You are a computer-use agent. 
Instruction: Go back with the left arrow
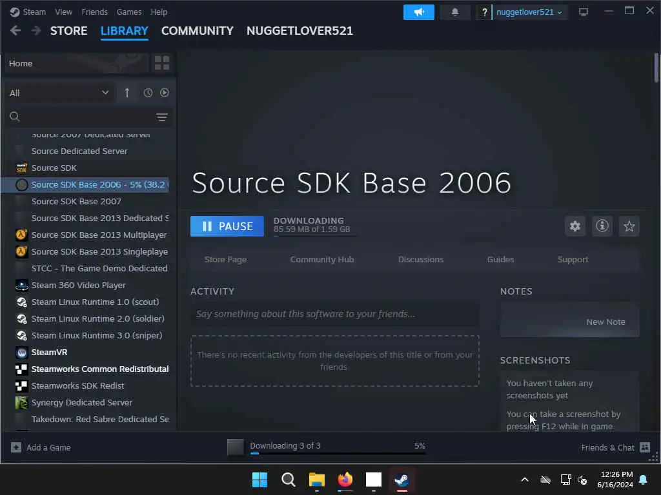15,30
